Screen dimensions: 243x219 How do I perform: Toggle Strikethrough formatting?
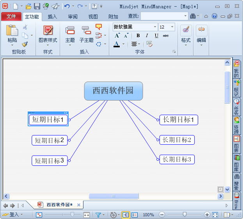click(166, 36)
